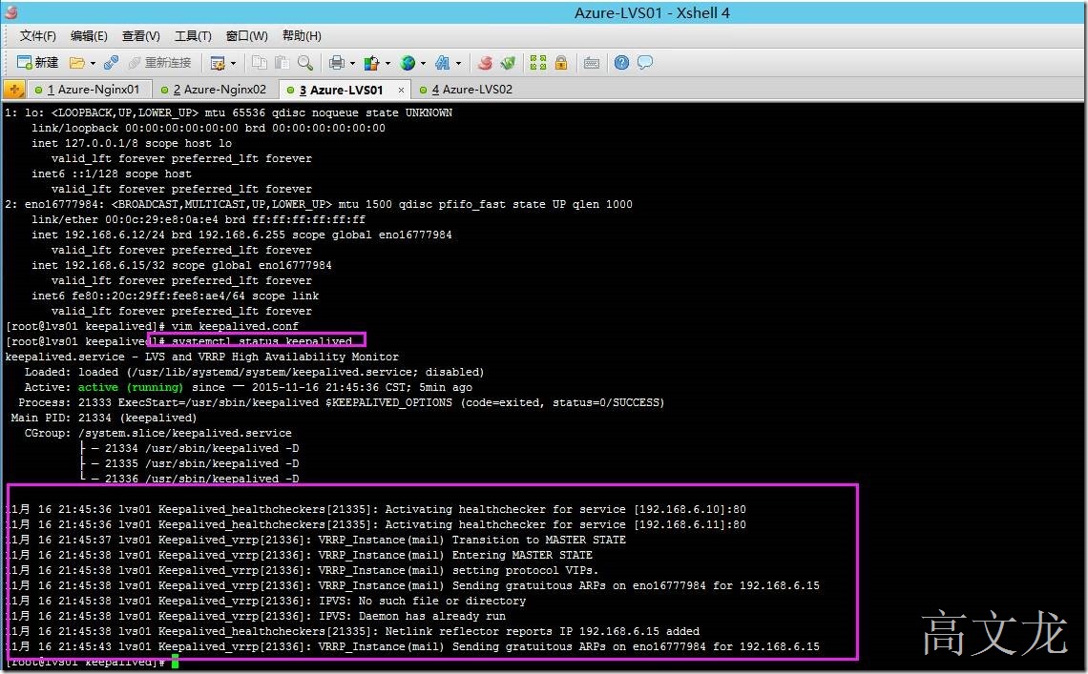The width and height of the screenshot is (1088, 674).
Task: Click the 'vim keepalived.conf' command text
Action: [235, 327]
